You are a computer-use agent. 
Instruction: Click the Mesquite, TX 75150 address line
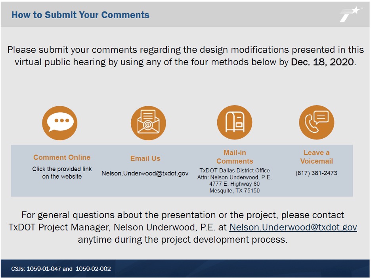pos(235,190)
